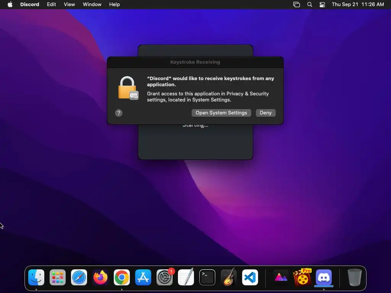Click Open System Settings button
The width and height of the screenshot is (391, 293).
[221, 113]
